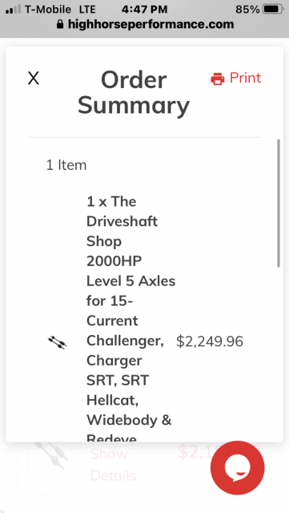Click the Print text link
Image resolution: width=289 pixels, height=513 pixels.
(x=245, y=78)
